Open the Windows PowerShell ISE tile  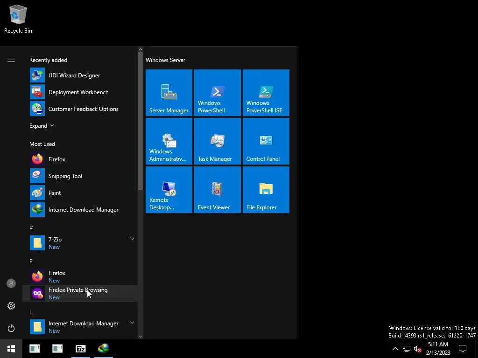tap(266, 93)
